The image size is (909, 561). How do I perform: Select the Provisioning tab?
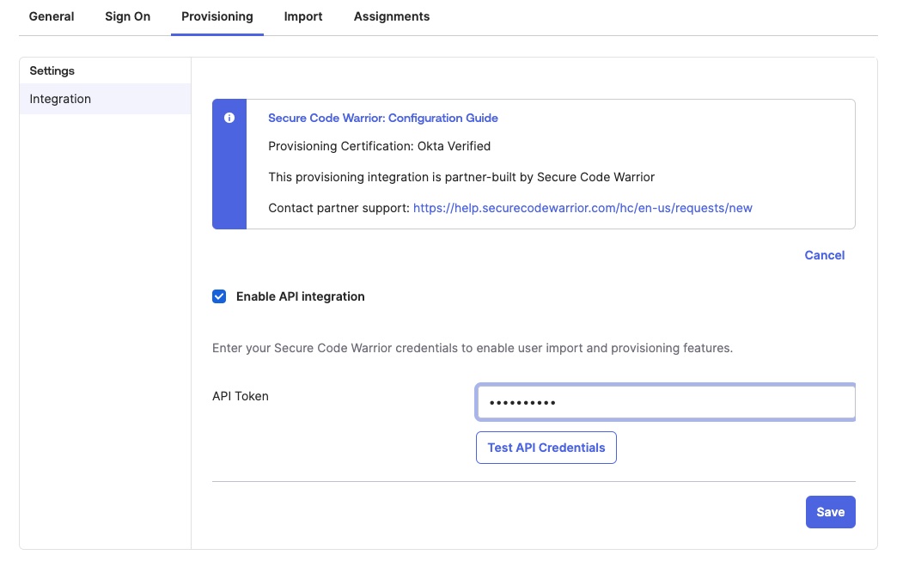[x=217, y=16]
